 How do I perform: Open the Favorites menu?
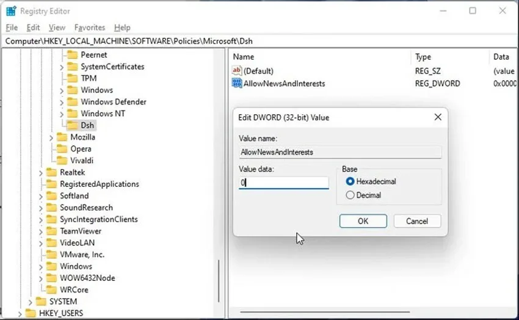89,27
